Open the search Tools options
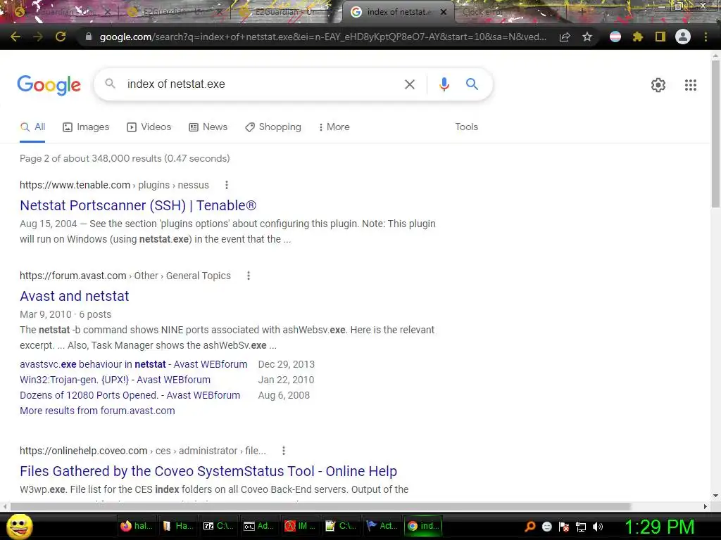Image resolution: width=721 pixels, height=540 pixels. (466, 127)
